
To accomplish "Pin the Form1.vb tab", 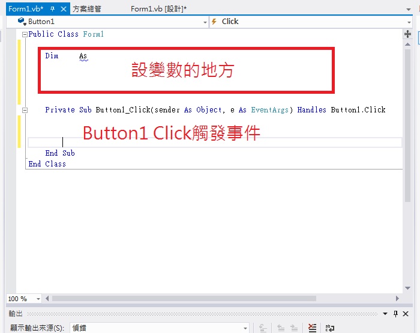I will [53, 9].
